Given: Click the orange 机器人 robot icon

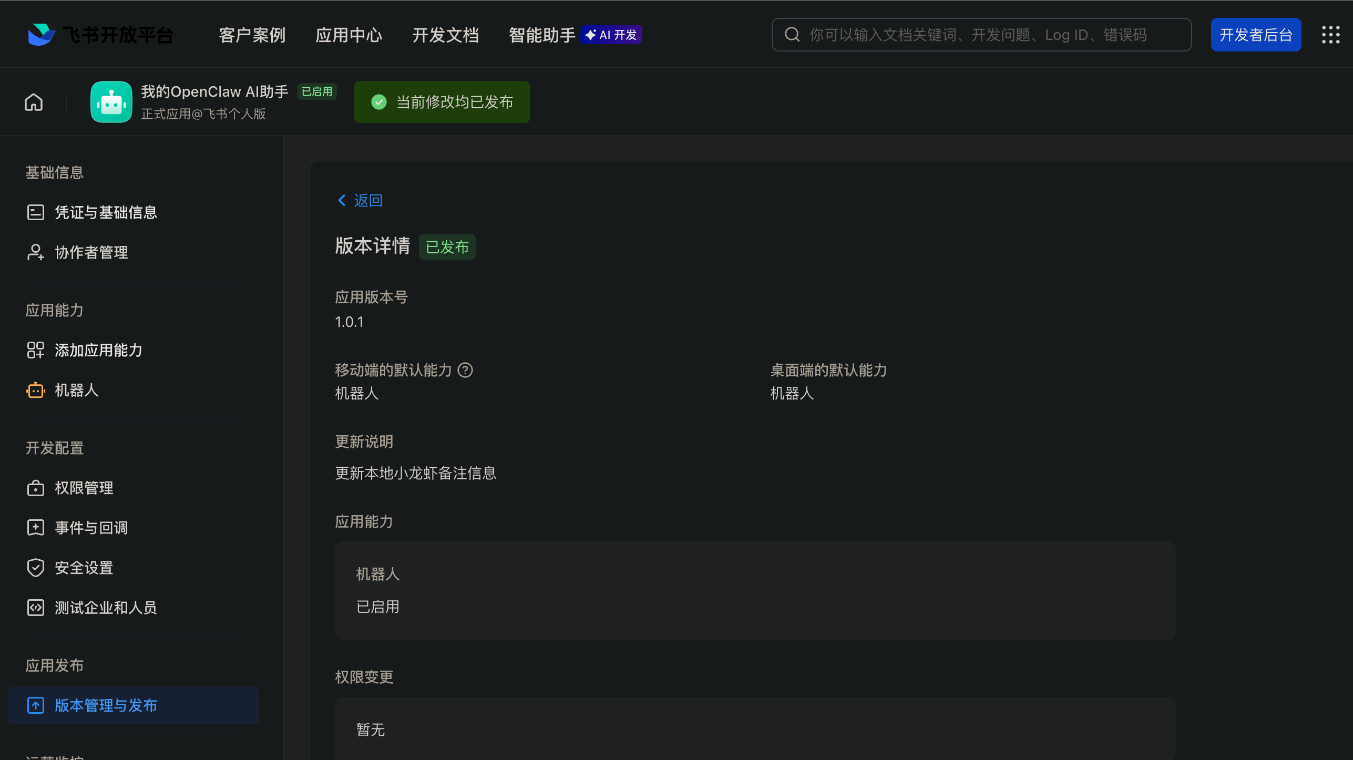Looking at the screenshot, I should click(x=35, y=390).
